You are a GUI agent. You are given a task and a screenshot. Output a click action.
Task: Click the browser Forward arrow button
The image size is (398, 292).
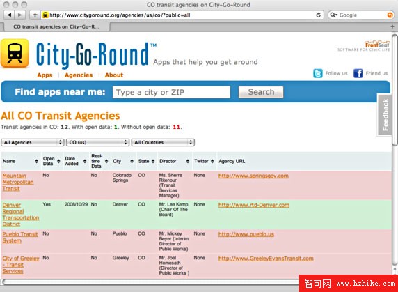[19, 15]
